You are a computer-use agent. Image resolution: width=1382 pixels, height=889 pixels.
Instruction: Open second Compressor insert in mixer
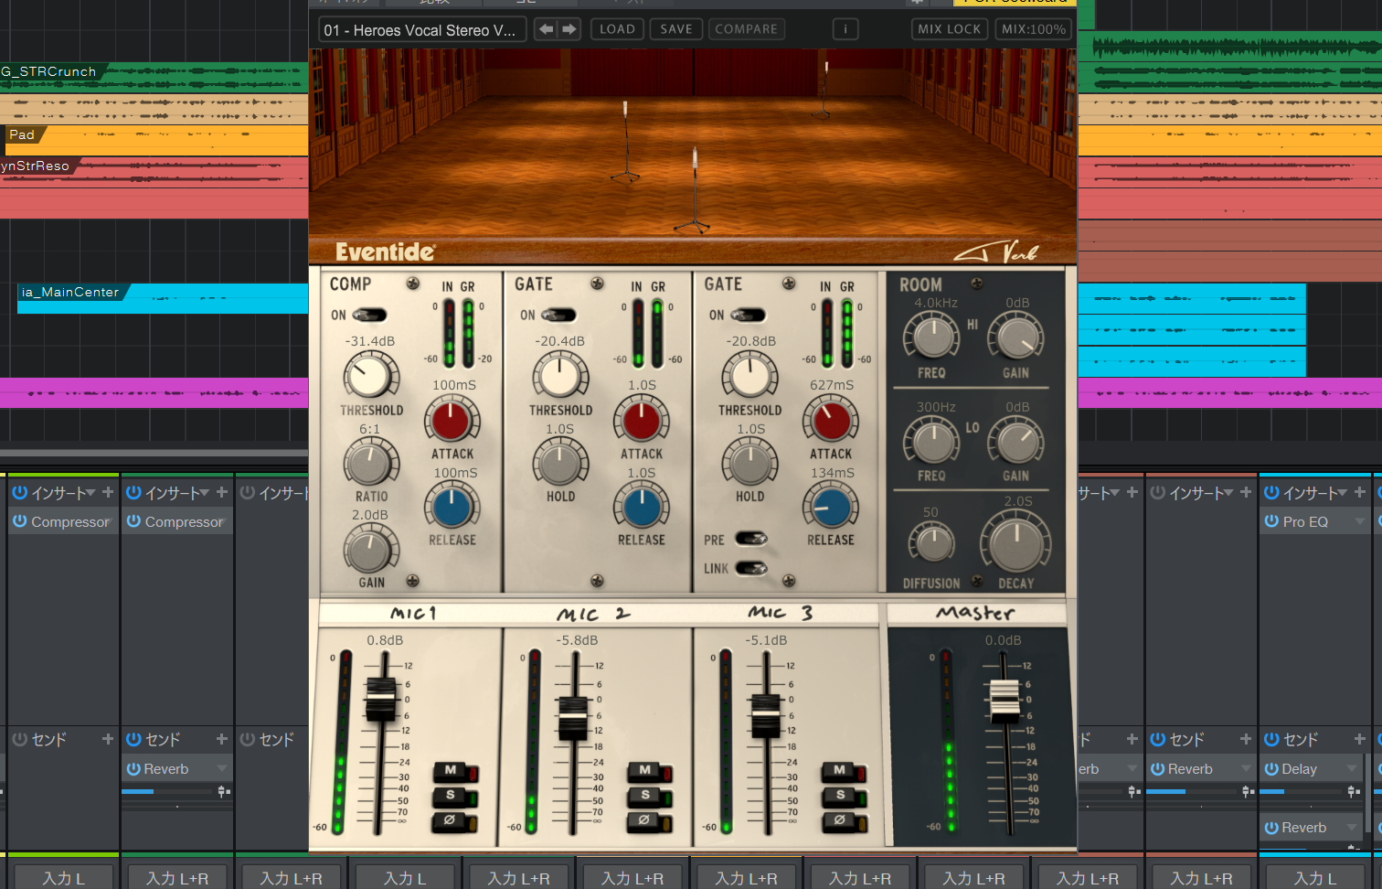point(176,521)
